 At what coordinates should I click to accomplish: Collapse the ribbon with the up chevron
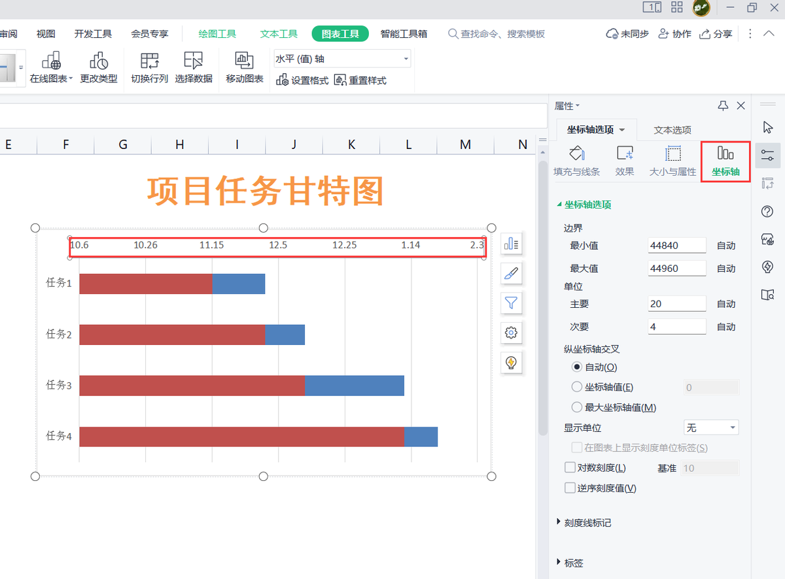pyautogui.click(x=769, y=33)
